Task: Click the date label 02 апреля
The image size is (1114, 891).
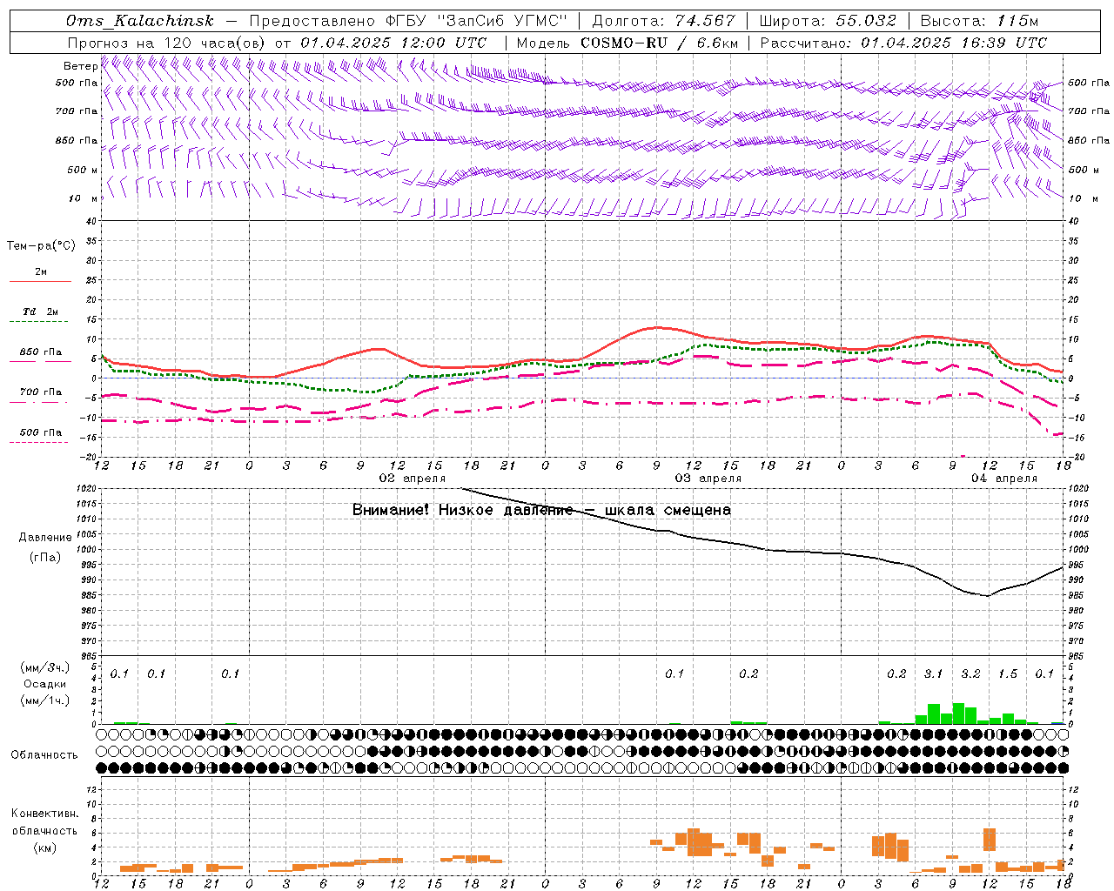Action: [x=413, y=479]
